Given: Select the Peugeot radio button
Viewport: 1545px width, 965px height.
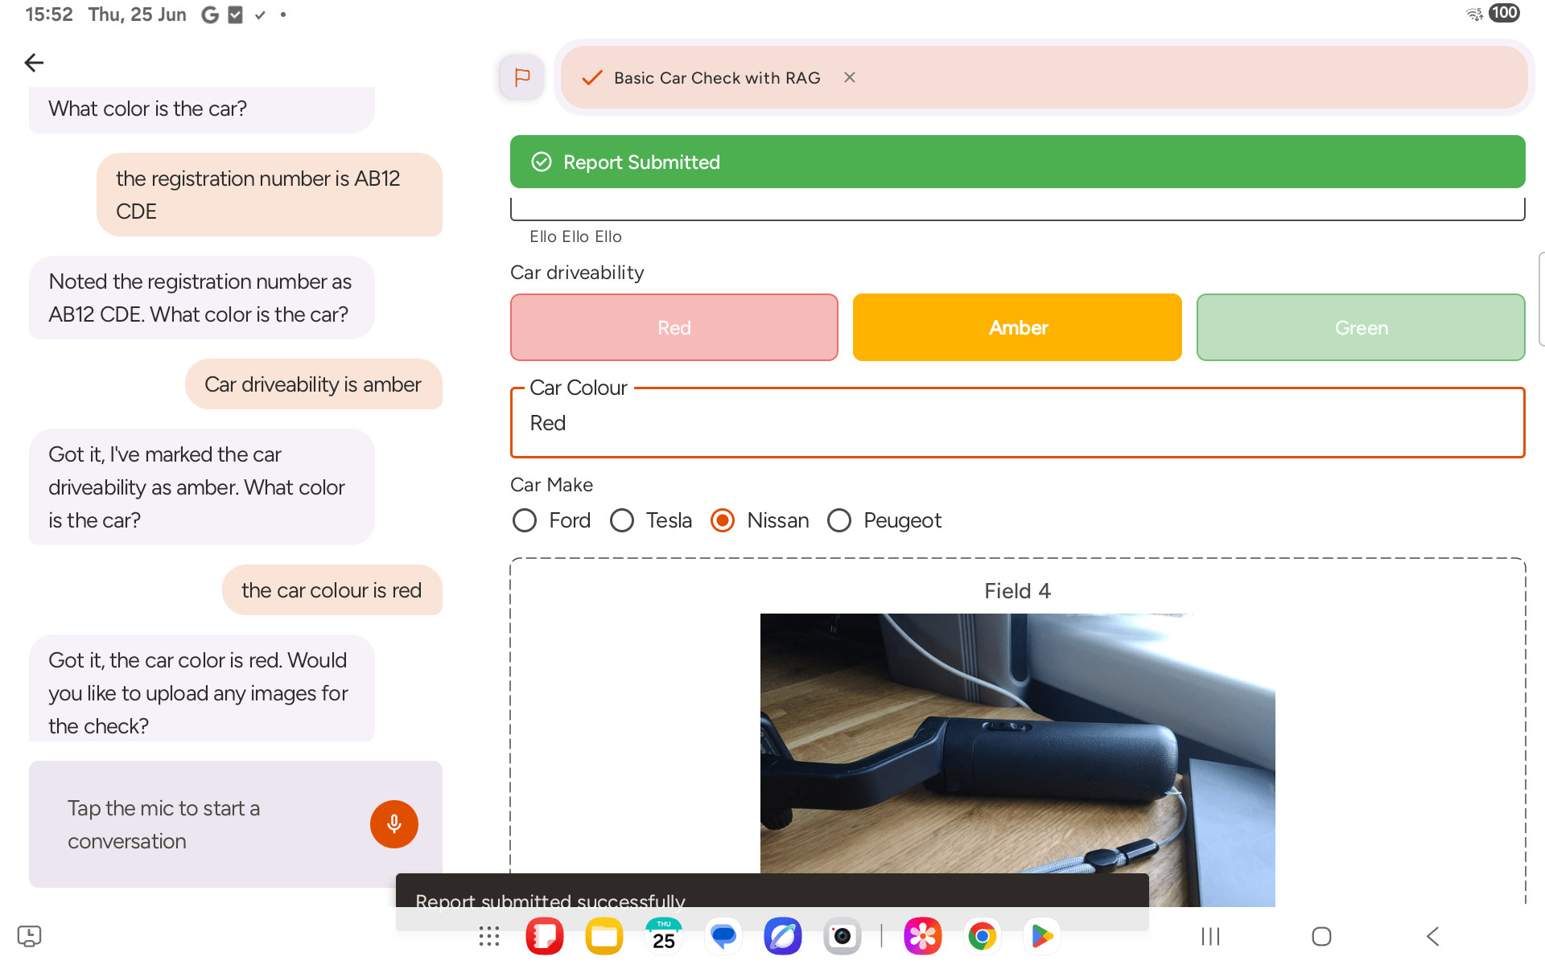Looking at the screenshot, I should (x=839, y=520).
